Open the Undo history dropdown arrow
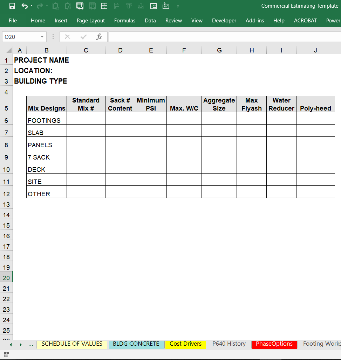341x360 pixels. coord(32,6)
